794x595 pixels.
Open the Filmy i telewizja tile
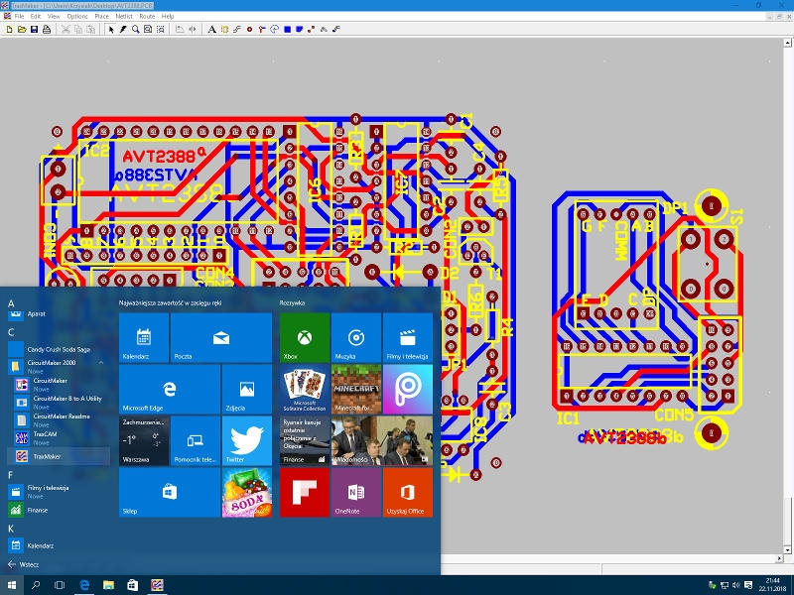408,337
